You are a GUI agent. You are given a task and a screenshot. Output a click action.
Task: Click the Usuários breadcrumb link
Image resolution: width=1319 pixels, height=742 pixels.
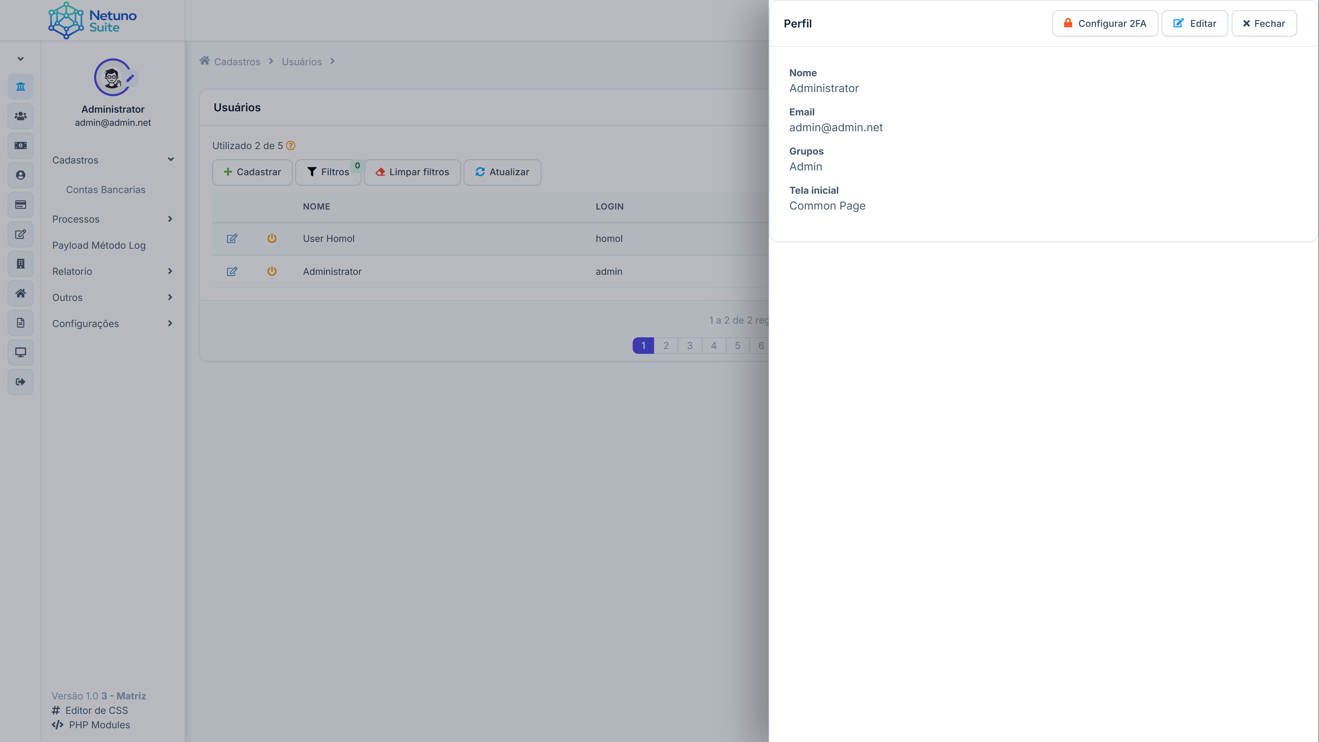click(302, 61)
